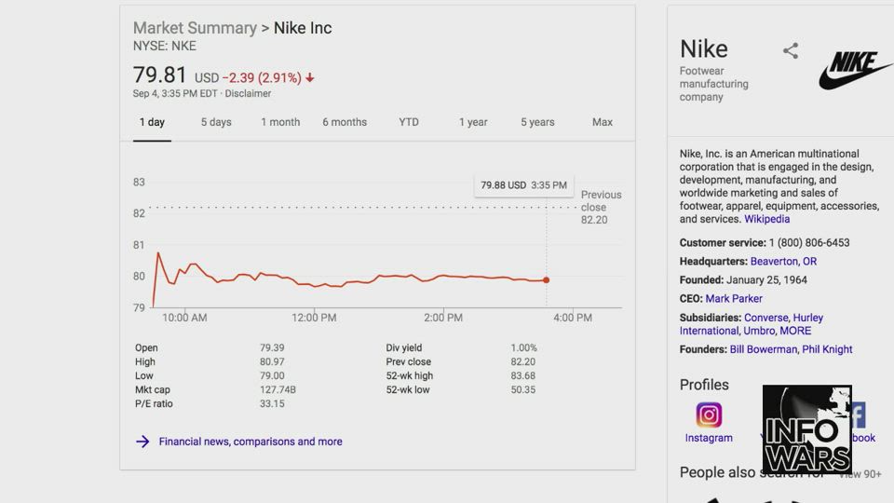894x503 pixels.
Task: Switch to the 5 days tab
Action: click(216, 122)
